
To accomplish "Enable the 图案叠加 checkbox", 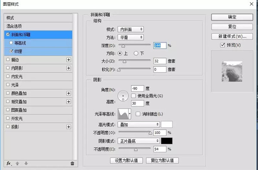I will [8, 110].
